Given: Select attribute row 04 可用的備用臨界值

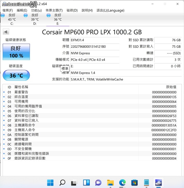Looking at the screenshot, I should [x=90, y=106].
